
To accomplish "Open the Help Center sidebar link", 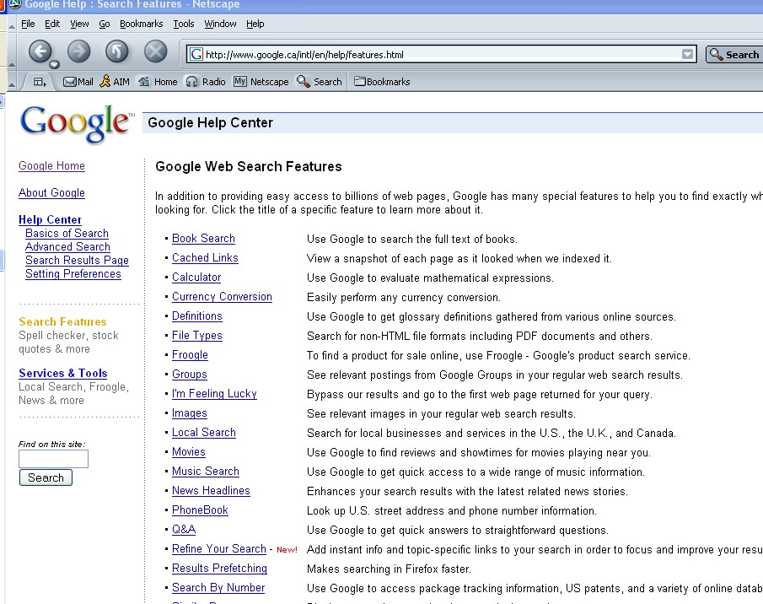I will pos(50,220).
